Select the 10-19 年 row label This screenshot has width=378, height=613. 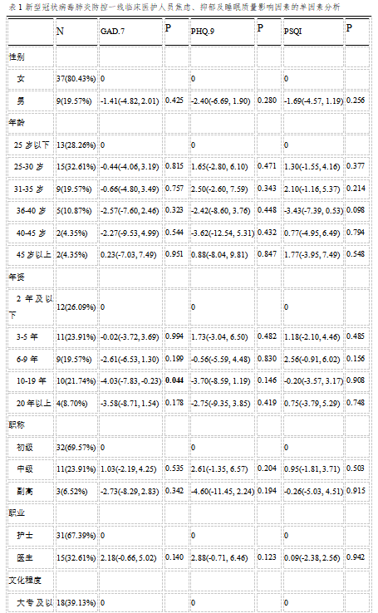pos(32,380)
